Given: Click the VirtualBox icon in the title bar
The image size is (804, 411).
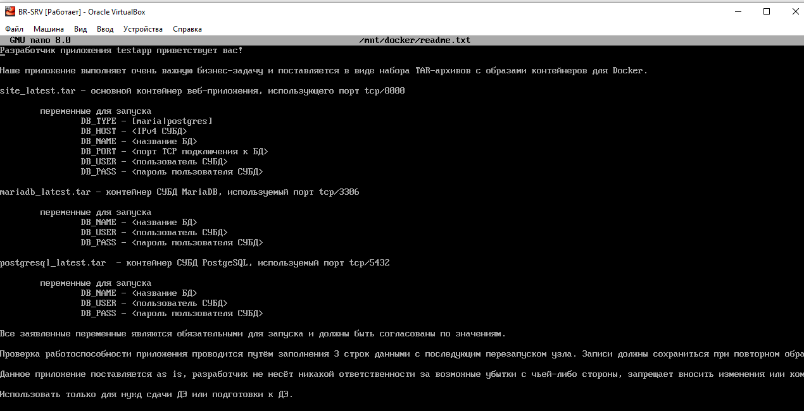Looking at the screenshot, I should pyautogui.click(x=10, y=11).
